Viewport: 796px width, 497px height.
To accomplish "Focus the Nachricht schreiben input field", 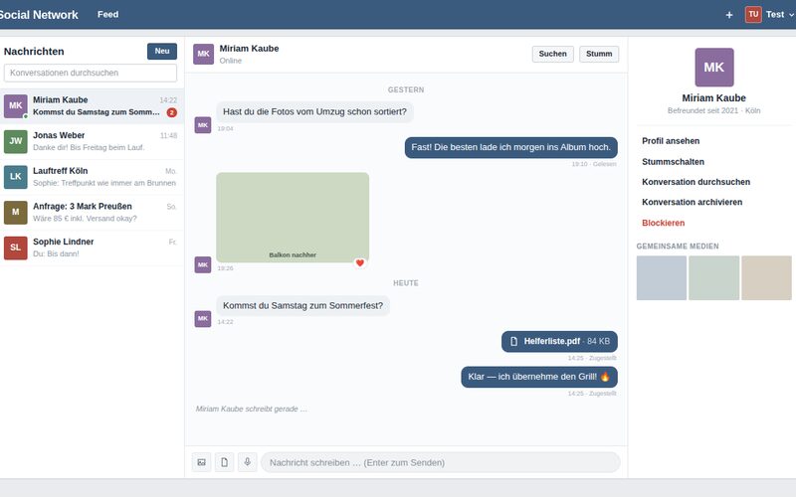I will [x=441, y=462].
